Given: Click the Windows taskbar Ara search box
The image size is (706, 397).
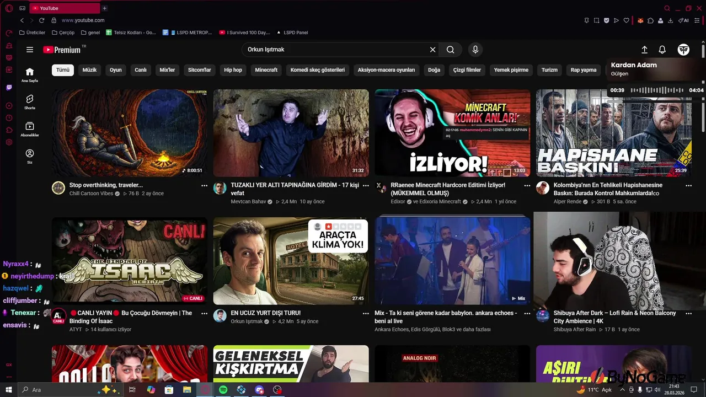Looking at the screenshot, I should pyautogui.click(x=71, y=390).
